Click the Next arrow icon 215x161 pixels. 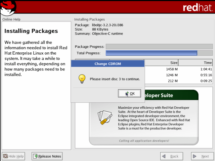point(195,156)
